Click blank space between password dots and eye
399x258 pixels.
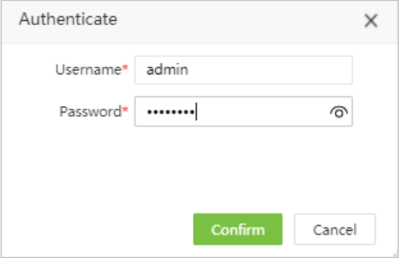point(262,112)
